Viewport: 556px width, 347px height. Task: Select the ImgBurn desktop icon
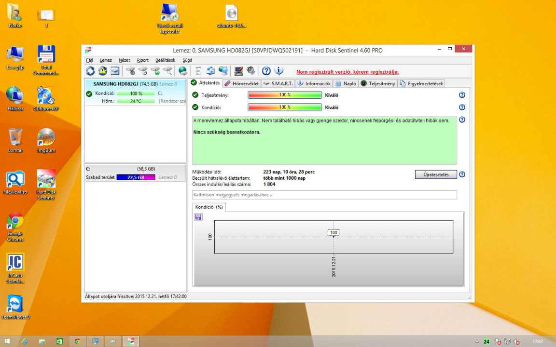point(46,141)
